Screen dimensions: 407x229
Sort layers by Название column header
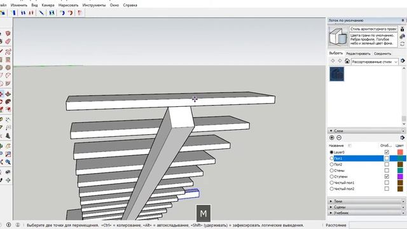[336, 146]
